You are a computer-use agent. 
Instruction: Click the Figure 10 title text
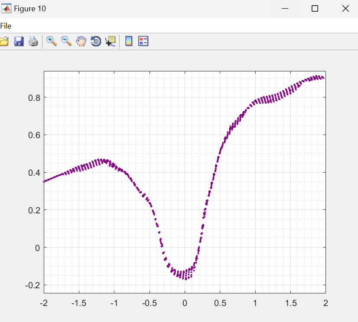pyautogui.click(x=30, y=9)
